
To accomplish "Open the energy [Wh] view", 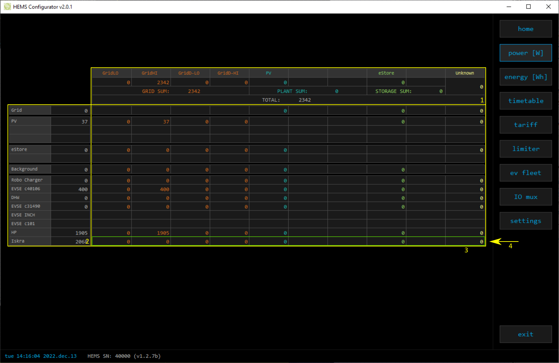I will [526, 77].
